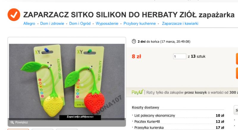Navigate to Wyposażenie category
The height and width of the screenshot is (130, 238).
(107, 23)
